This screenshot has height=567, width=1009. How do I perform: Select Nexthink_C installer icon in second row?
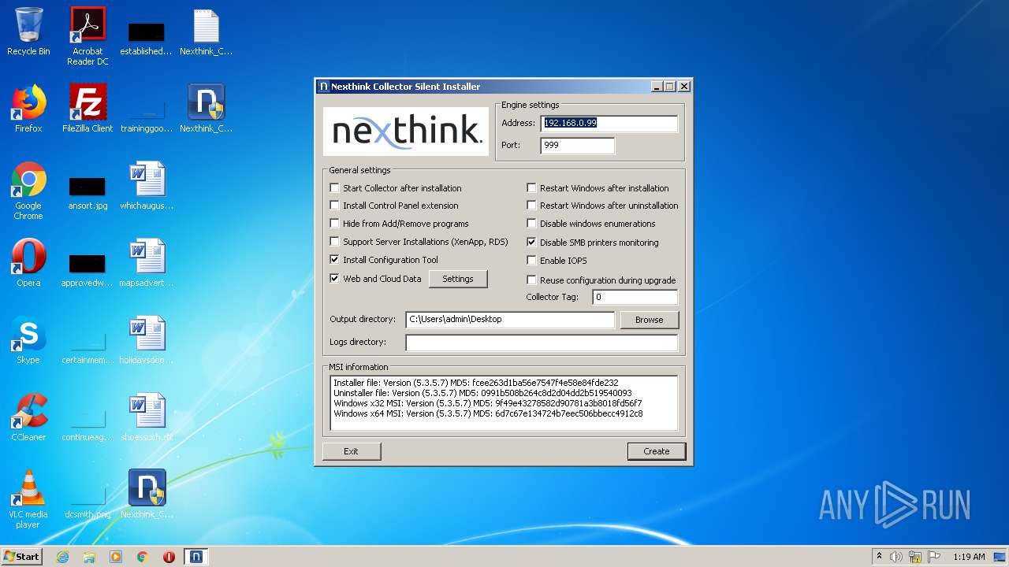(x=206, y=109)
